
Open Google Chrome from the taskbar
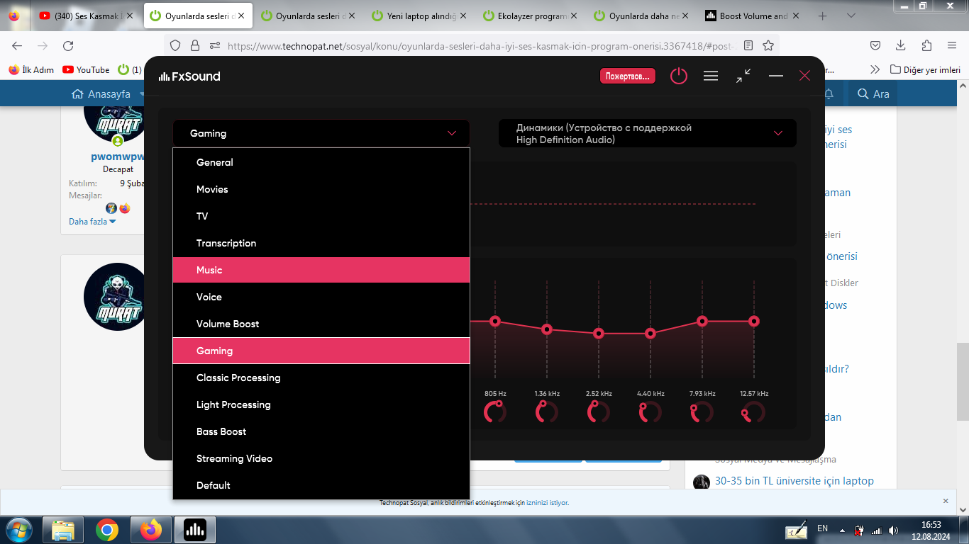click(x=107, y=530)
